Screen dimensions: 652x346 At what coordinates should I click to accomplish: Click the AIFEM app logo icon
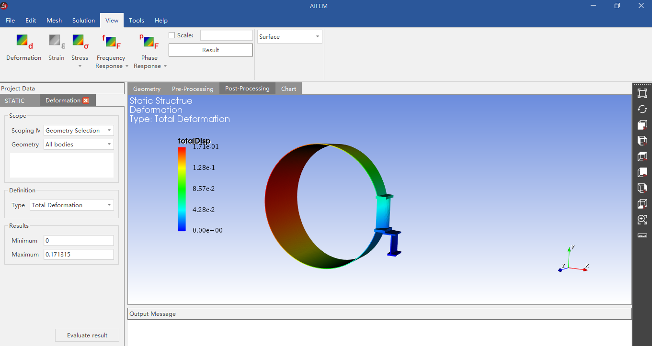click(4, 6)
